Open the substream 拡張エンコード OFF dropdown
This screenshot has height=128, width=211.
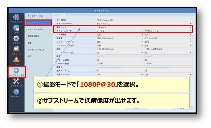[x=168, y=75]
